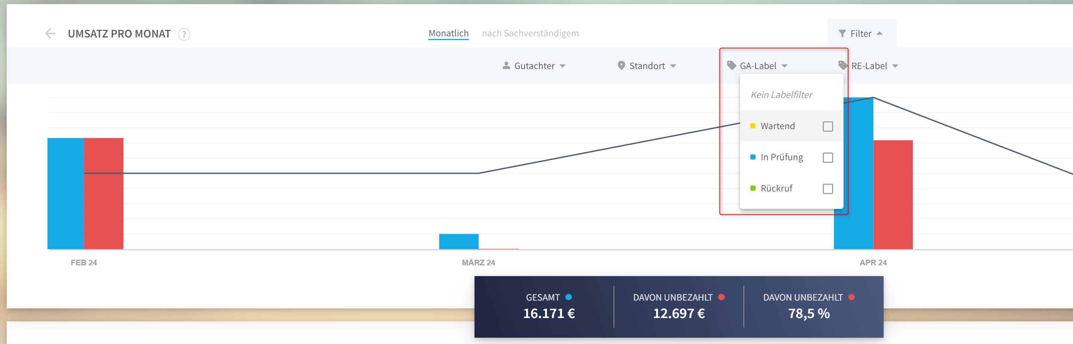Click the unpaid percentage 78,5 %
Screen dimensions: 1073x344
[x=809, y=314]
